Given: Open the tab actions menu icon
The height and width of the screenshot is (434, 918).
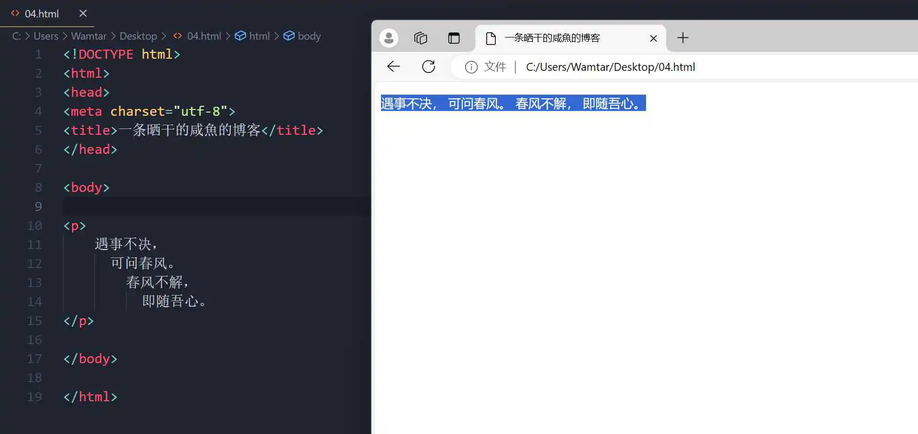Looking at the screenshot, I should pos(454,38).
